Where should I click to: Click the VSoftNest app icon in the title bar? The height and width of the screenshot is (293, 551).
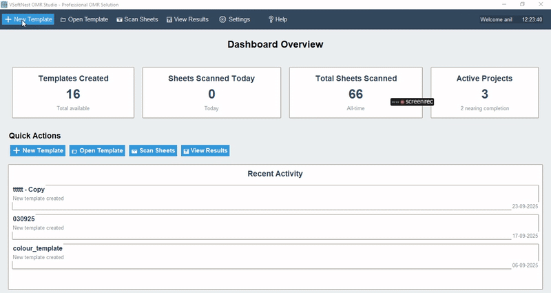point(4,4)
